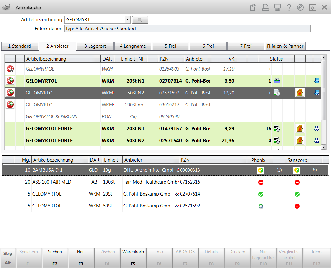Click the Status column header
This screenshot has height=268, width=331.
click(276, 59)
